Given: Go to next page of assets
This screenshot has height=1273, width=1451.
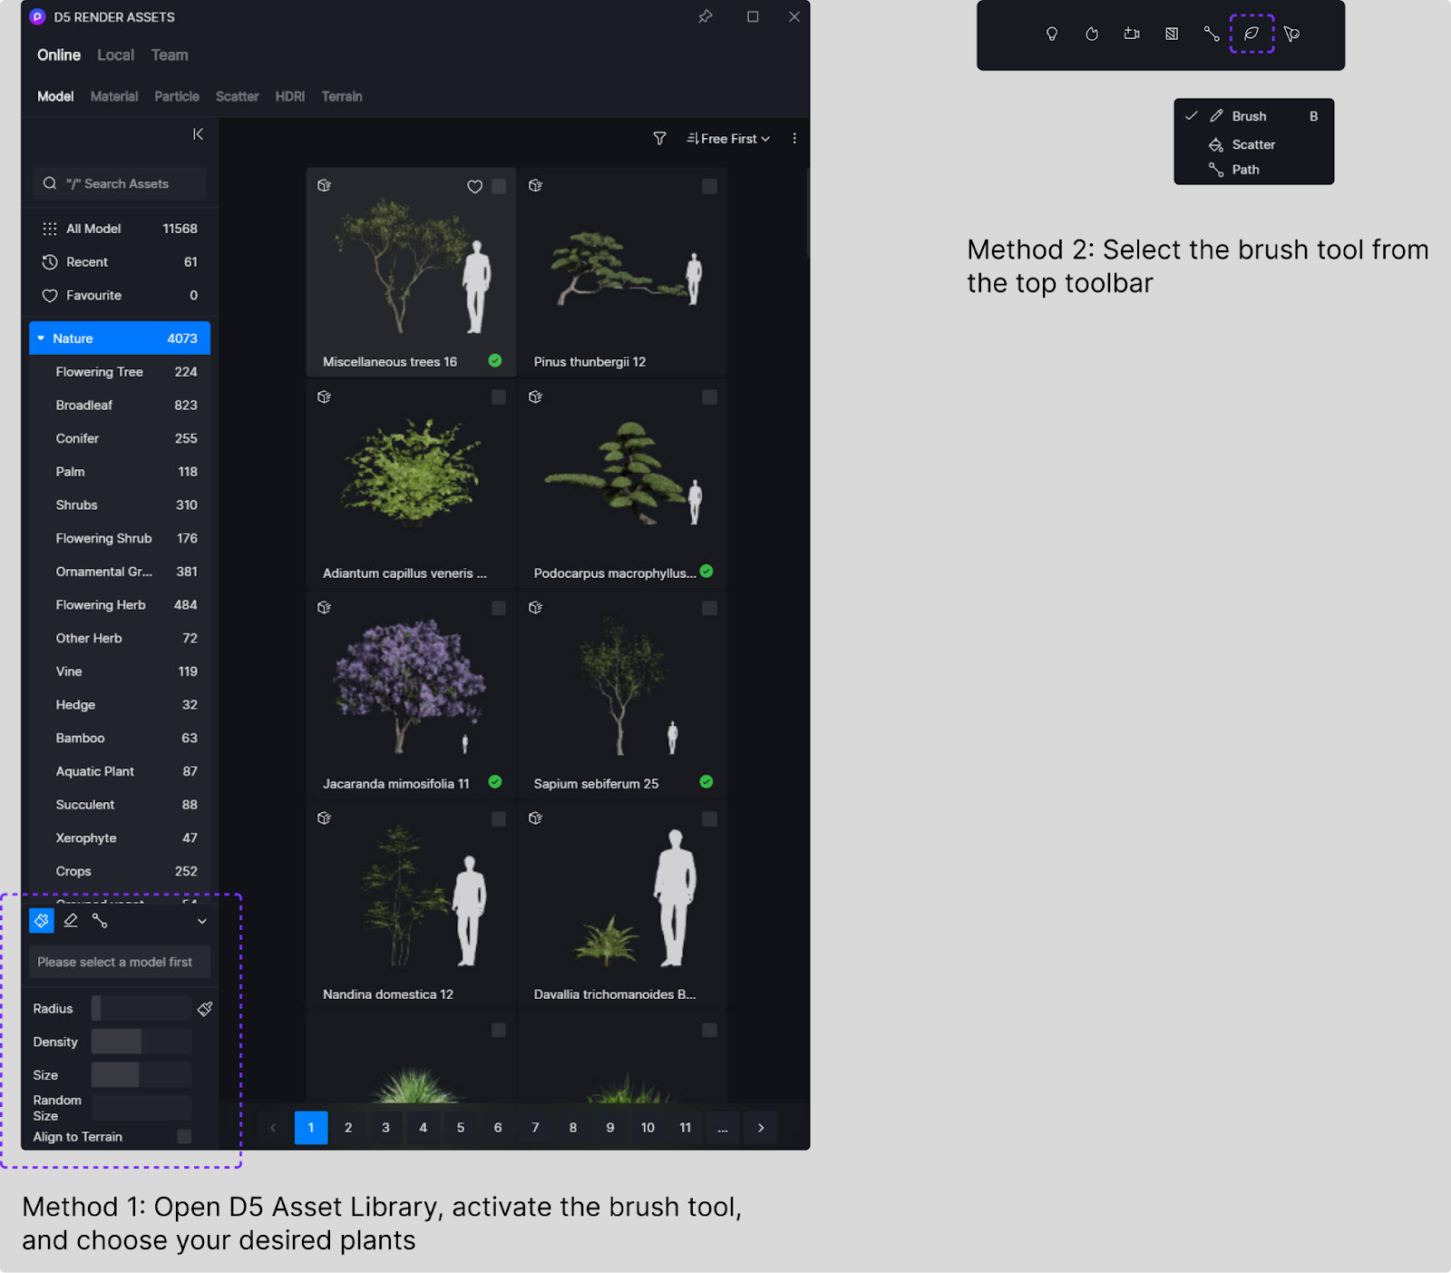Looking at the screenshot, I should [x=761, y=1128].
